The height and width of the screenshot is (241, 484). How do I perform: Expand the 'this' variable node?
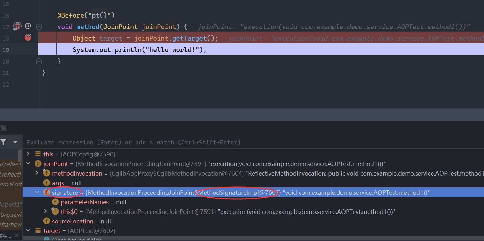click(28, 154)
